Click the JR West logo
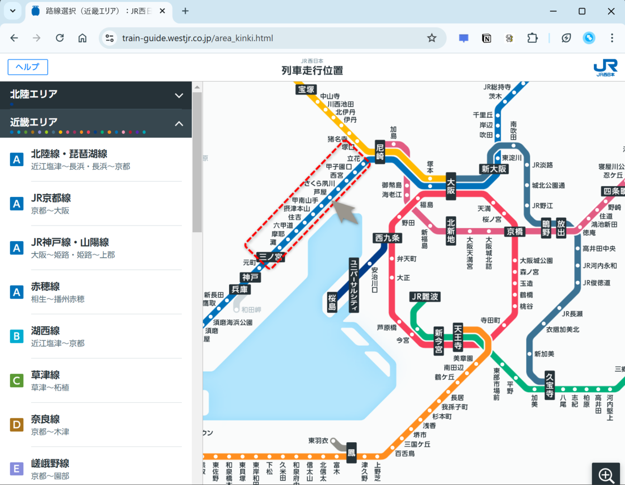 605,68
